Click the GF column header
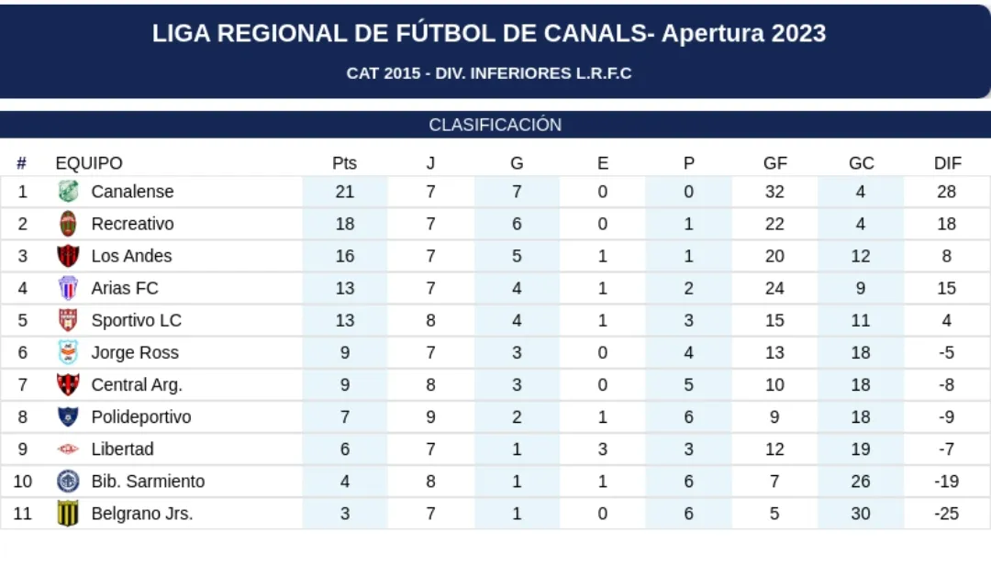The width and height of the screenshot is (991, 565). coord(775,163)
